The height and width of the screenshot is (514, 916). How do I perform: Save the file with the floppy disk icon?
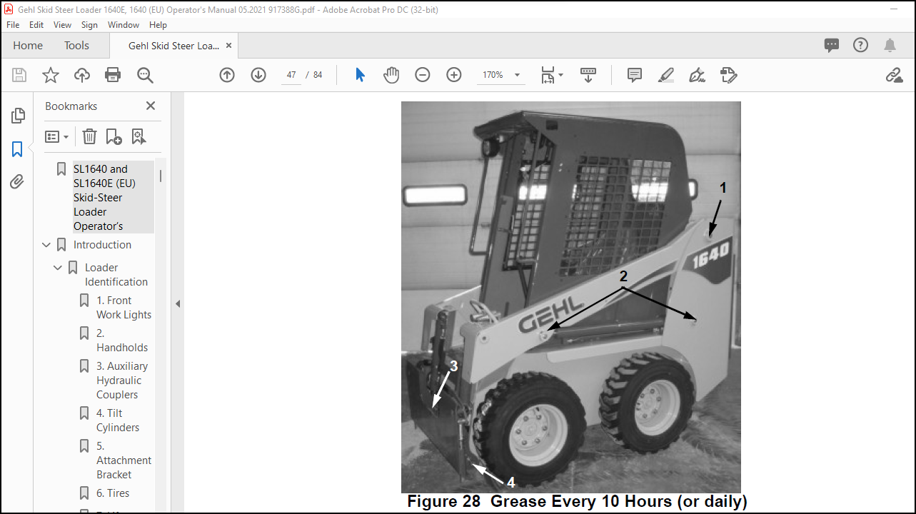[x=19, y=75]
